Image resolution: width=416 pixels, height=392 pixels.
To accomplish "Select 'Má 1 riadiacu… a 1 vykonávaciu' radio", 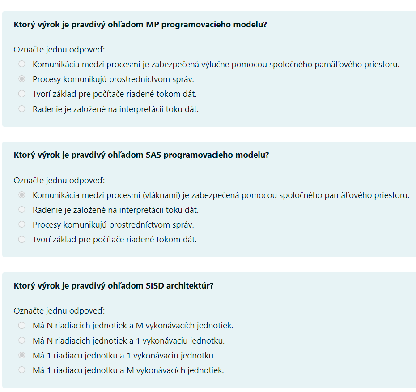I will [x=22, y=355].
